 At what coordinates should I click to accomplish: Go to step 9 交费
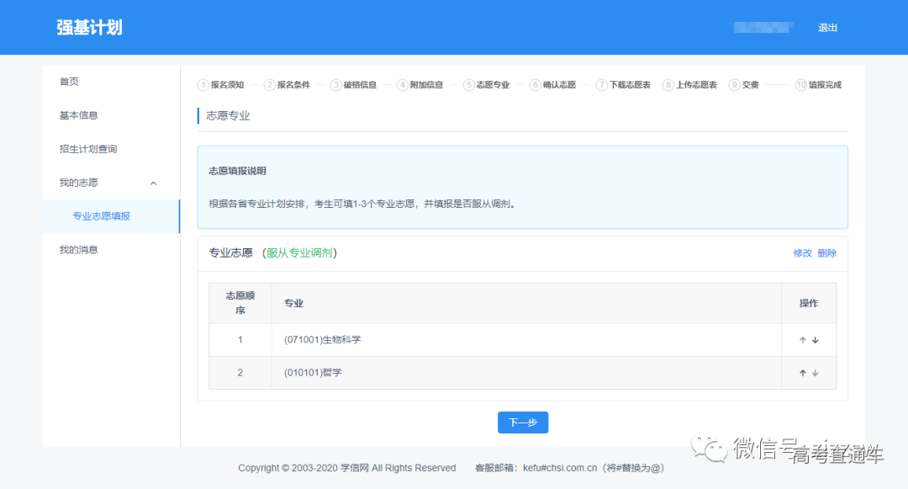click(x=744, y=85)
